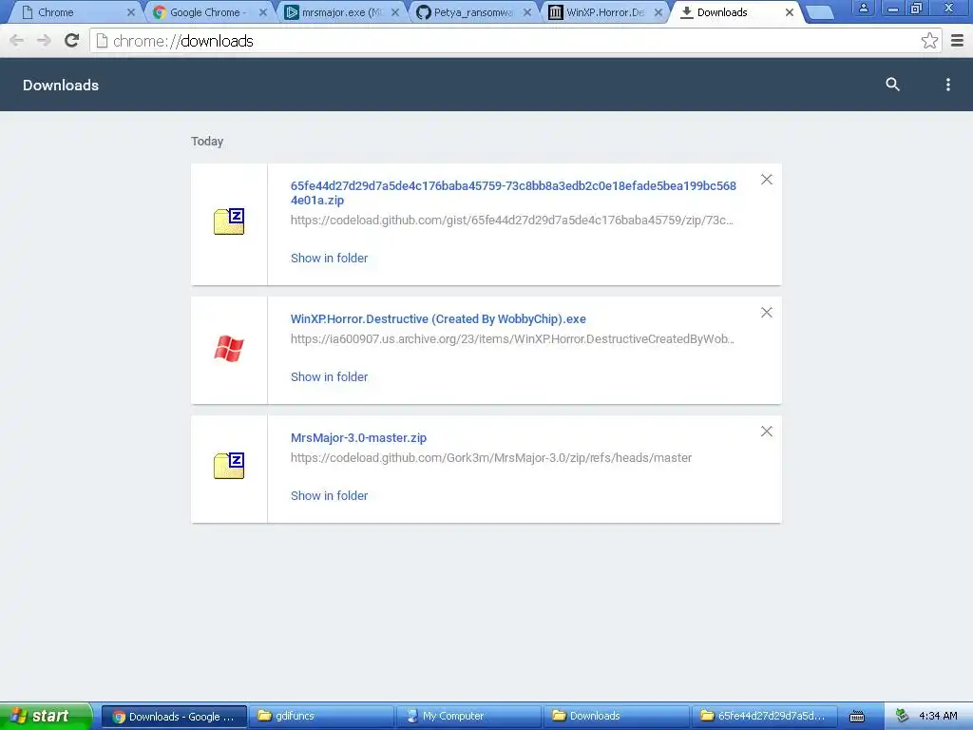973x730 pixels.
Task: Click the page icon in the address bar
Action: [x=102, y=41]
